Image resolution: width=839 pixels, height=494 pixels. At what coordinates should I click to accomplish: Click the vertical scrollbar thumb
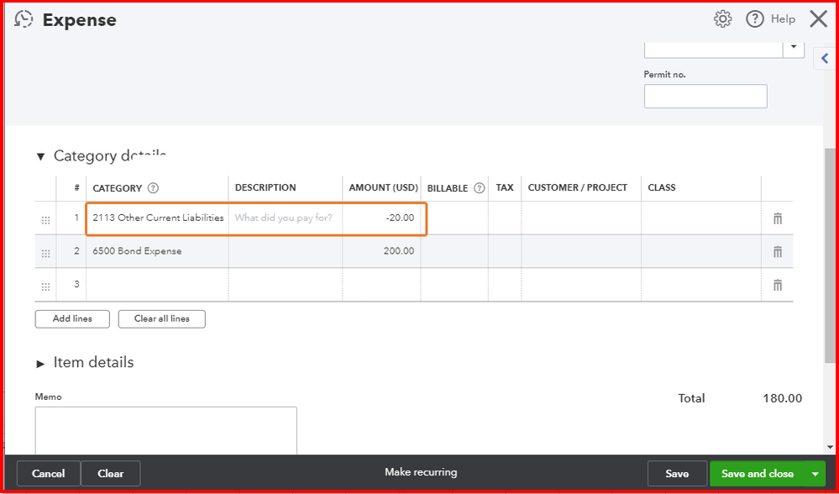click(830, 257)
